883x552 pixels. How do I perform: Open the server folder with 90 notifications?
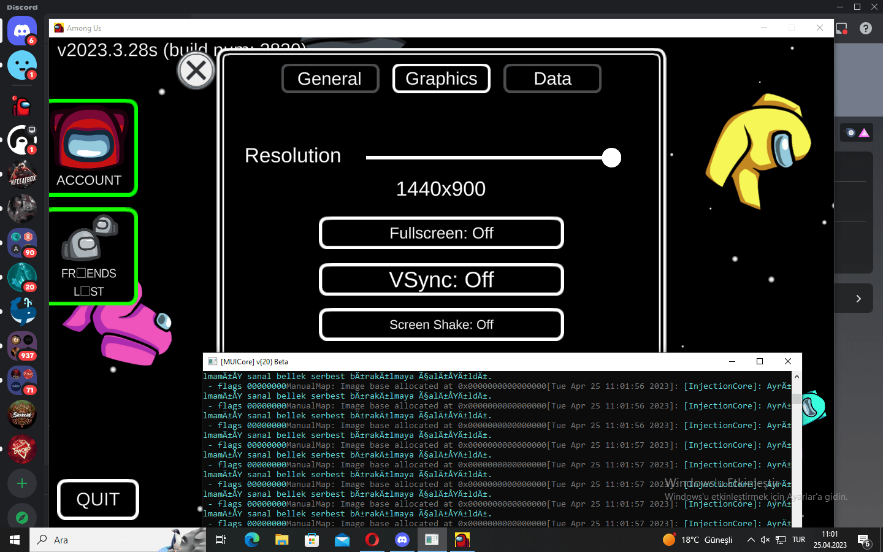pyautogui.click(x=22, y=243)
